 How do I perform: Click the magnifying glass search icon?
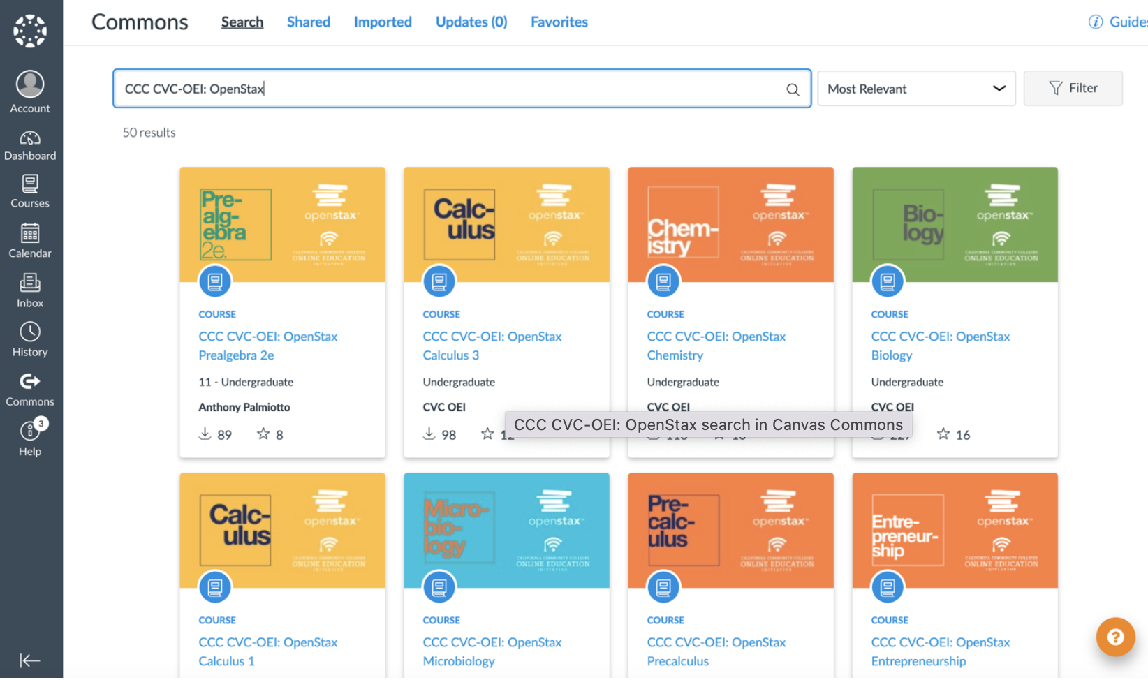(x=792, y=89)
